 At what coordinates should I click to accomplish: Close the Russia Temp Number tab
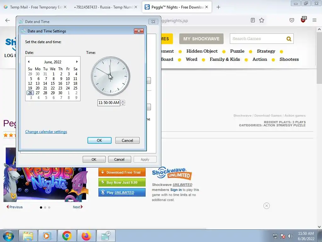point(136,7)
